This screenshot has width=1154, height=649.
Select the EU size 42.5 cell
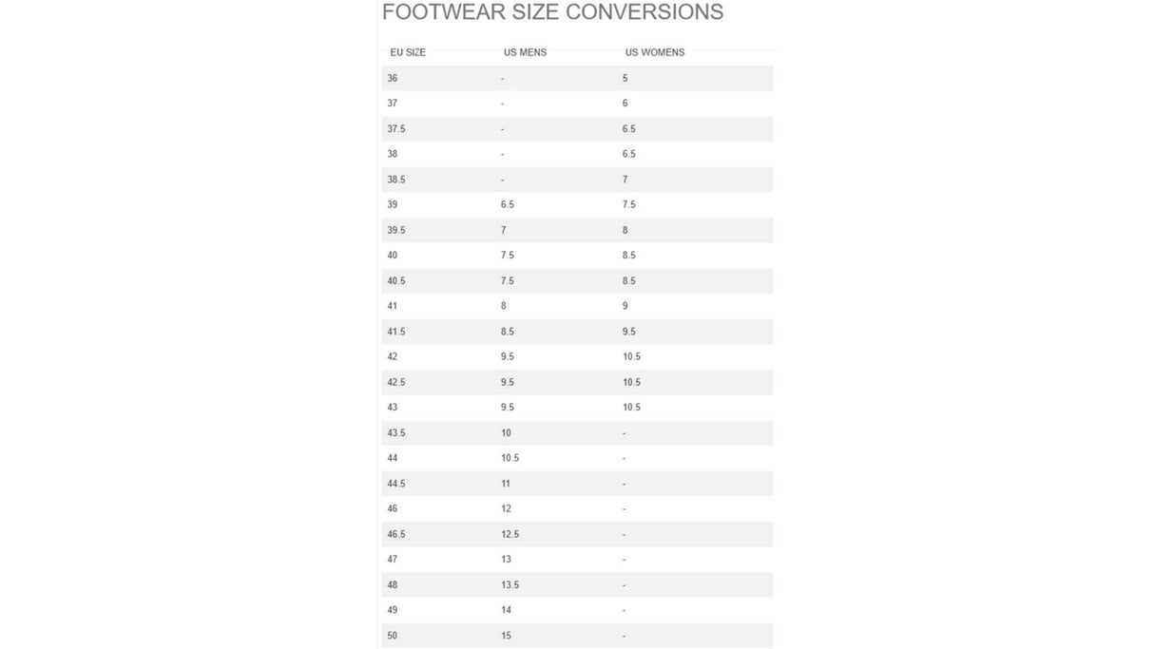(396, 382)
